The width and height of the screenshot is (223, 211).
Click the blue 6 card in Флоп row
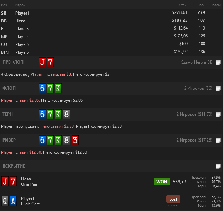pos(42,88)
